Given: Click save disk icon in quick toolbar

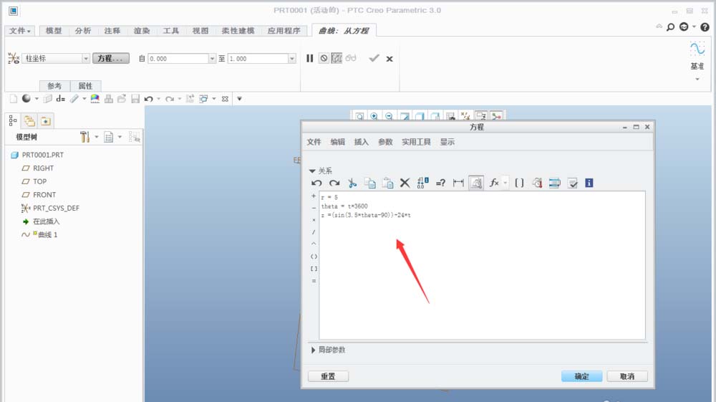Looking at the screenshot, I should (x=135, y=99).
